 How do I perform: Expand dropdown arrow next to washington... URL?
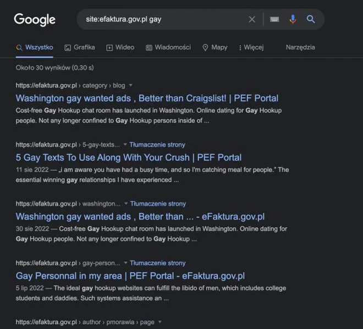(x=126, y=204)
